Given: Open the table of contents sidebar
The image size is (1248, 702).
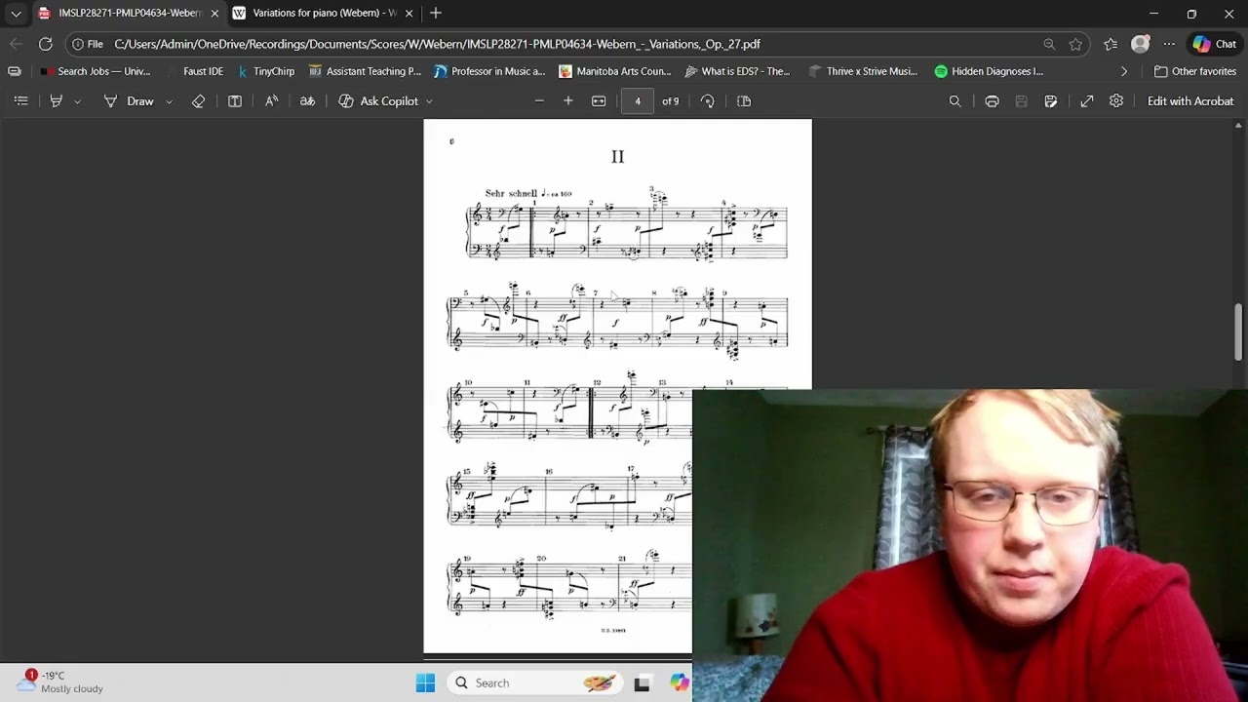Looking at the screenshot, I should point(20,101).
